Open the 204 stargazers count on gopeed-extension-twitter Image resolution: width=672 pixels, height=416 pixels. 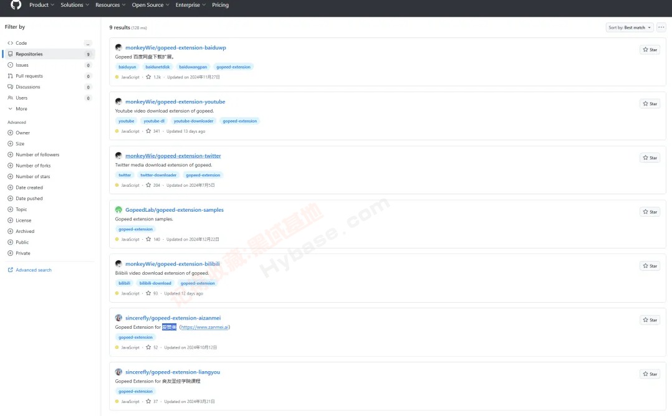pyautogui.click(x=153, y=186)
